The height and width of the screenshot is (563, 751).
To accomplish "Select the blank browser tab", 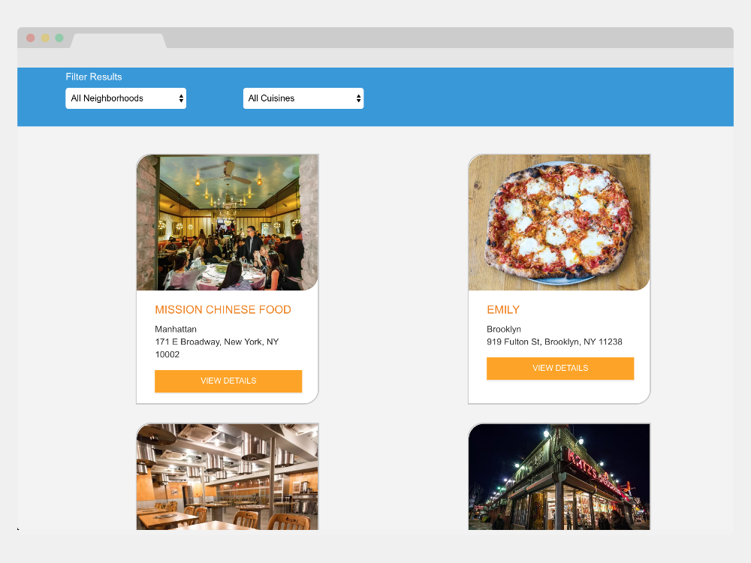I will click(x=119, y=41).
